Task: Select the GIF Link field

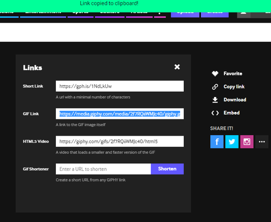Action: [x=120, y=113]
